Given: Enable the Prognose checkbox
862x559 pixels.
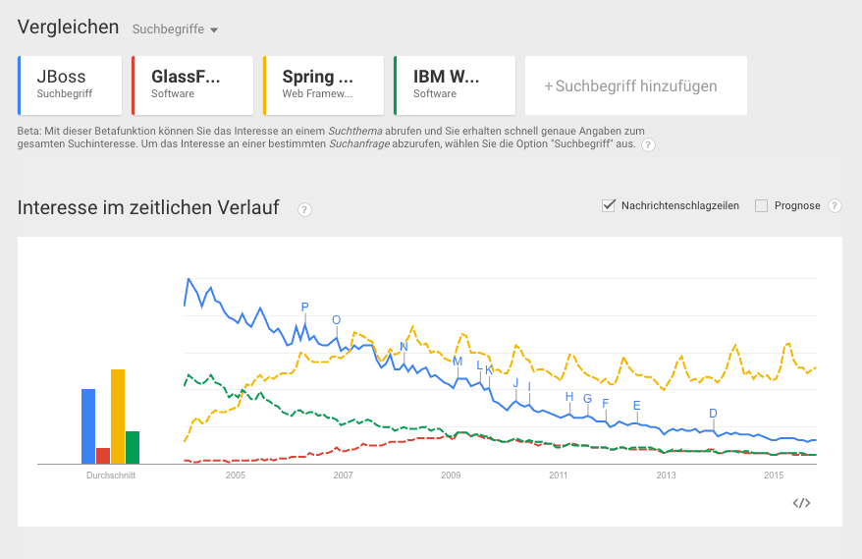Looking at the screenshot, I should [x=761, y=205].
